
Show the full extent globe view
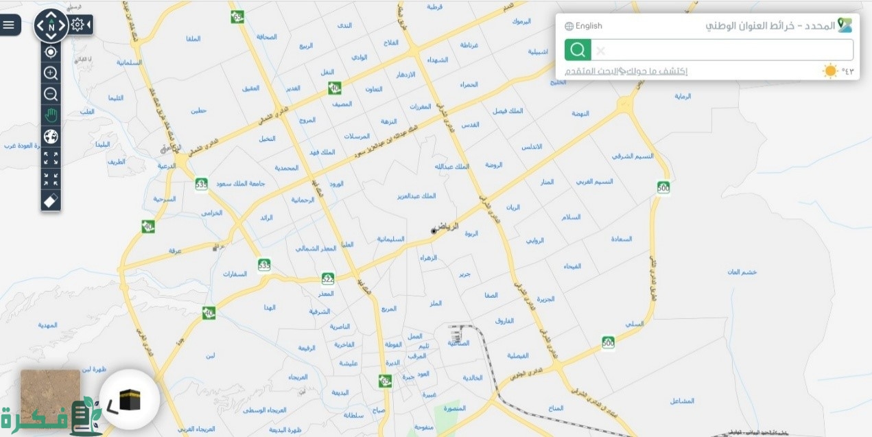click(51, 136)
